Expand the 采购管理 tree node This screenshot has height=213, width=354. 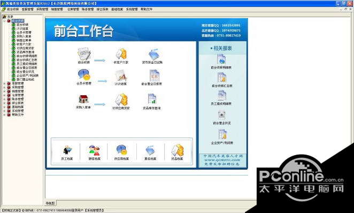point(4,87)
